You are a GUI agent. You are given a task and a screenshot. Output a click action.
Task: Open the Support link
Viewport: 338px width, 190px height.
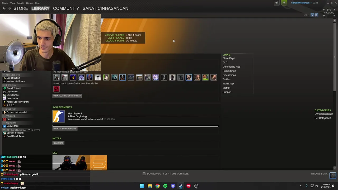click(x=227, y=92)
